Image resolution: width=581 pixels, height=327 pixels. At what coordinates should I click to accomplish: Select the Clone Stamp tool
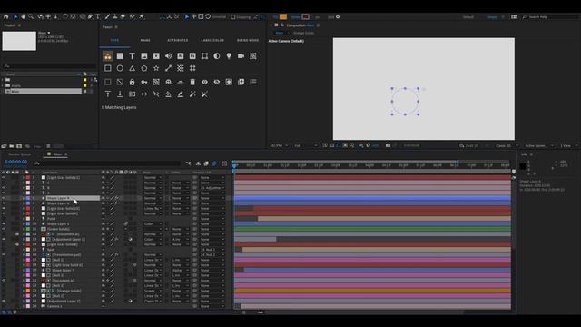115,16
